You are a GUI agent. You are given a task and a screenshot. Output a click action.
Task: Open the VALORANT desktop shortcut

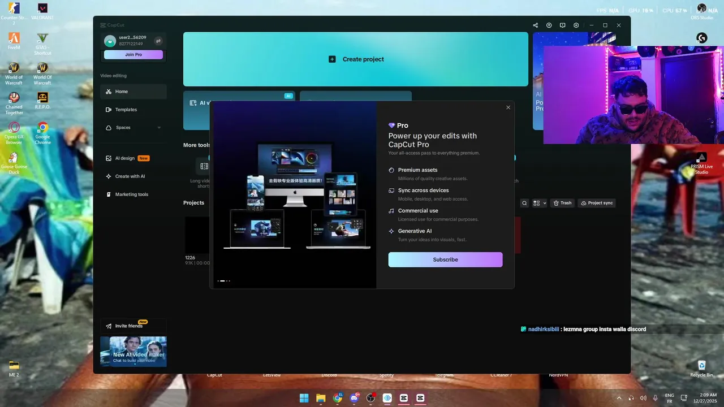(42, 11)
